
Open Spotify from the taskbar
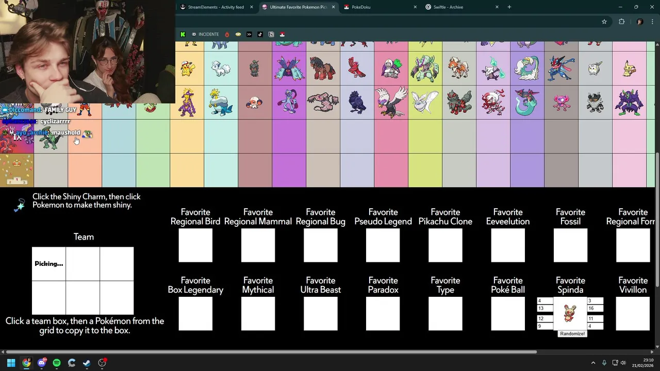click(x=57, y=363)
